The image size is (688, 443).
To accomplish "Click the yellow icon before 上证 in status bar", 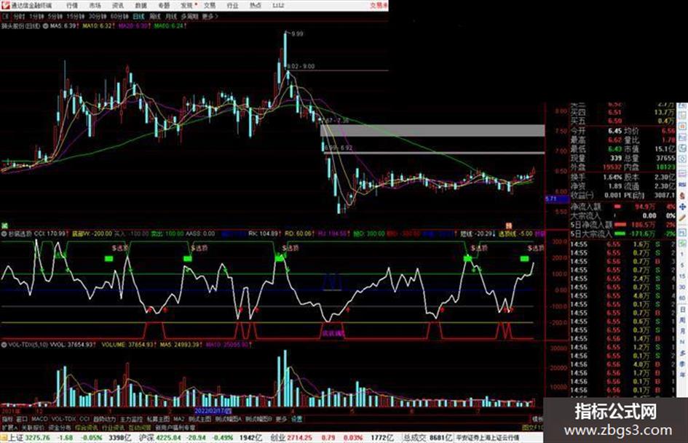I will point(4,438).
